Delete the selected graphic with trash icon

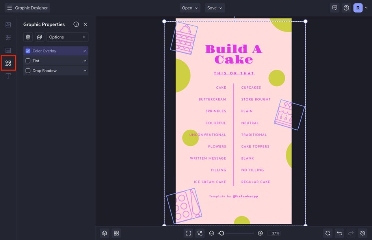pos(28,37)
